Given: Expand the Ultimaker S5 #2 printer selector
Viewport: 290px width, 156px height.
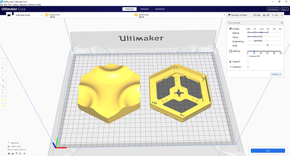Looking at the screenshot, I should [x=41, y=15].
